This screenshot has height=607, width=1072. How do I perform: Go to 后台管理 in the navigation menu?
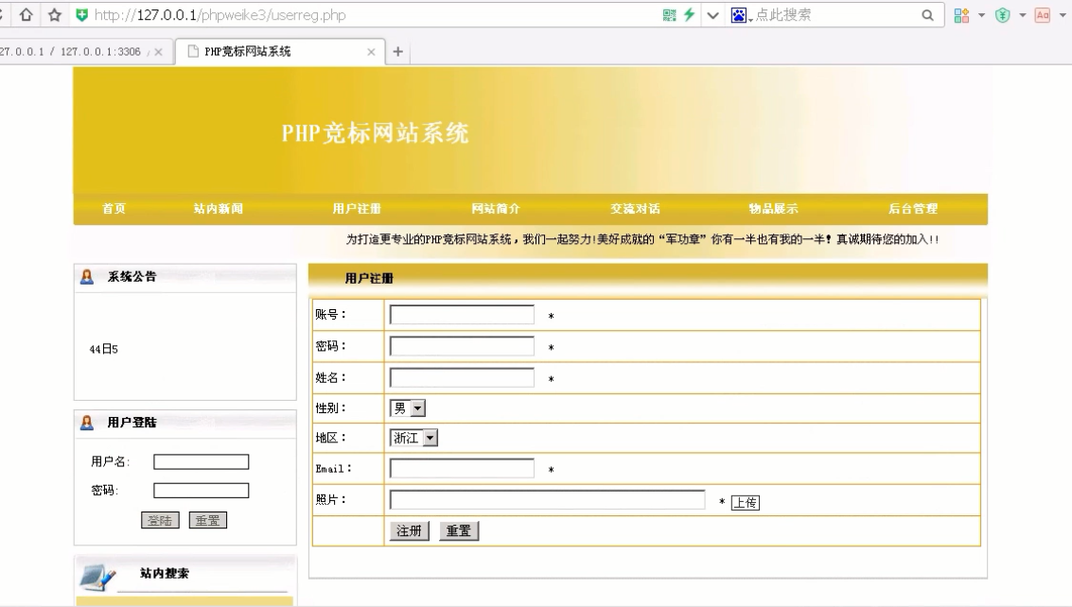[912, 209]
